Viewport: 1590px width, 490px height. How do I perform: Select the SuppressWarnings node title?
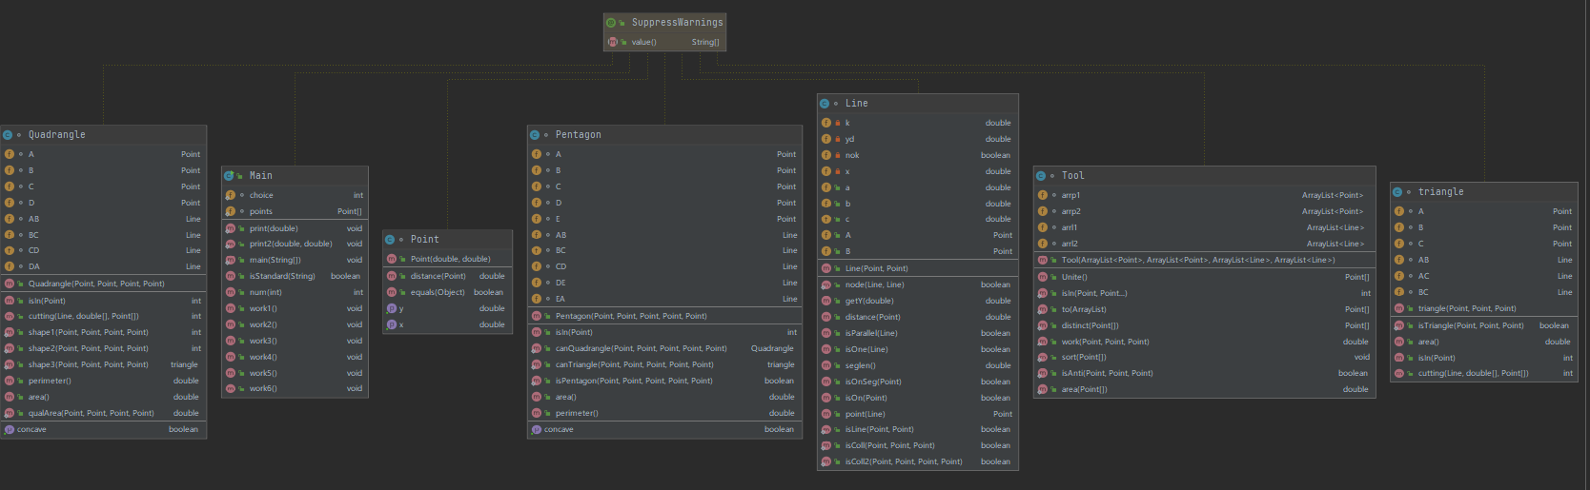[677, 23]
